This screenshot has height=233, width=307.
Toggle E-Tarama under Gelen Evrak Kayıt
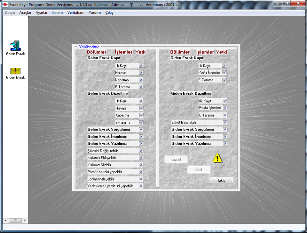point(141,86)
